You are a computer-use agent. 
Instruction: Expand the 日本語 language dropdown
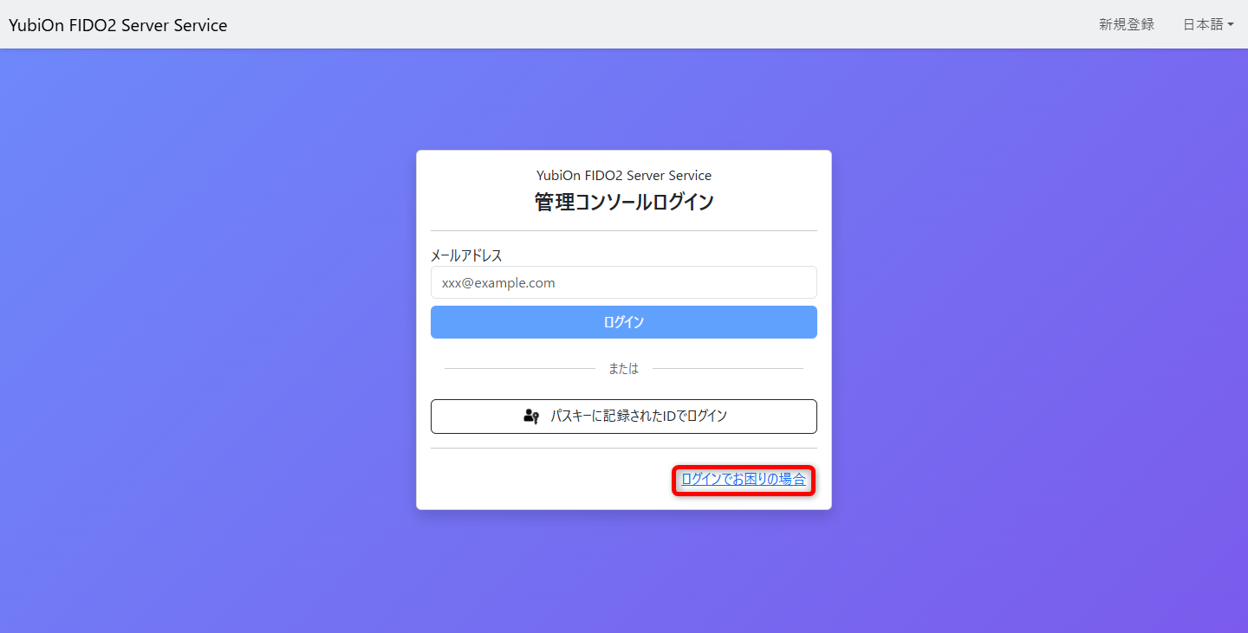pos(1208,24)
